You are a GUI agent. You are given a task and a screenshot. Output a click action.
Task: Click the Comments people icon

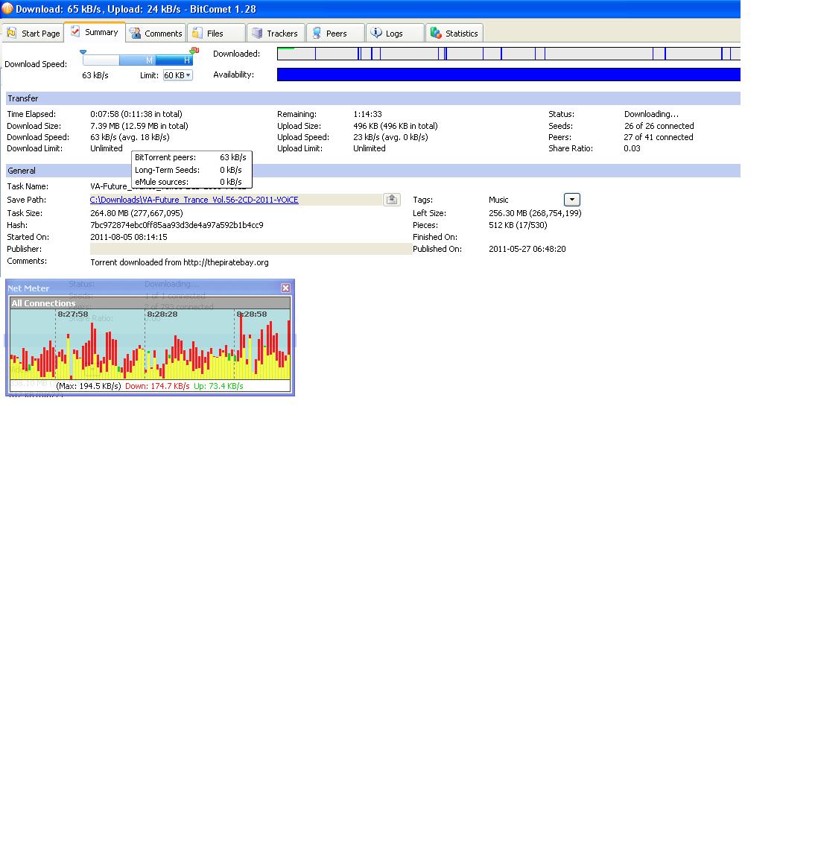(x=135, y=33)
